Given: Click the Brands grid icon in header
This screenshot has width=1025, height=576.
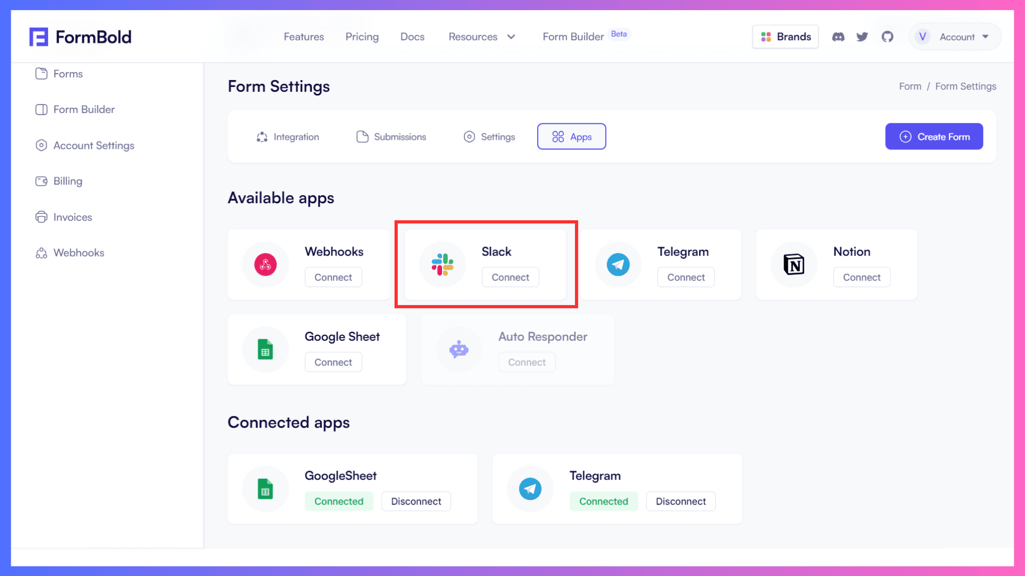Looking at the screenshot, I should (767, 37).
